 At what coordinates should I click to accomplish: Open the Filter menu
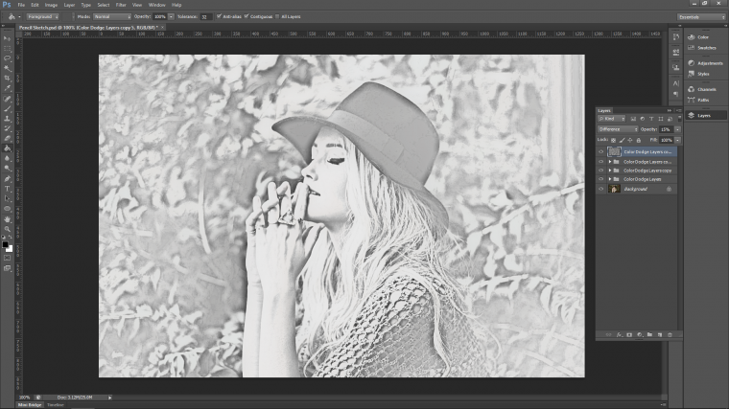[x=121, y=5]
